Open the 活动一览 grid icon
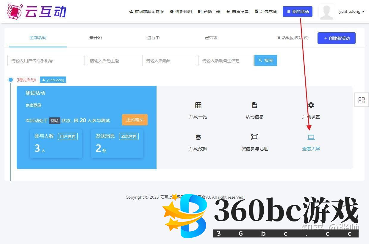Viewport: 369px width, 244px height. [x=198, y=105]
